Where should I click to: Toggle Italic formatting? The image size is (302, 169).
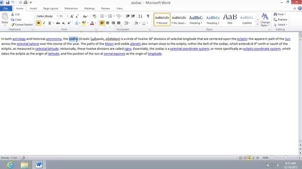(x=44, y=23)
